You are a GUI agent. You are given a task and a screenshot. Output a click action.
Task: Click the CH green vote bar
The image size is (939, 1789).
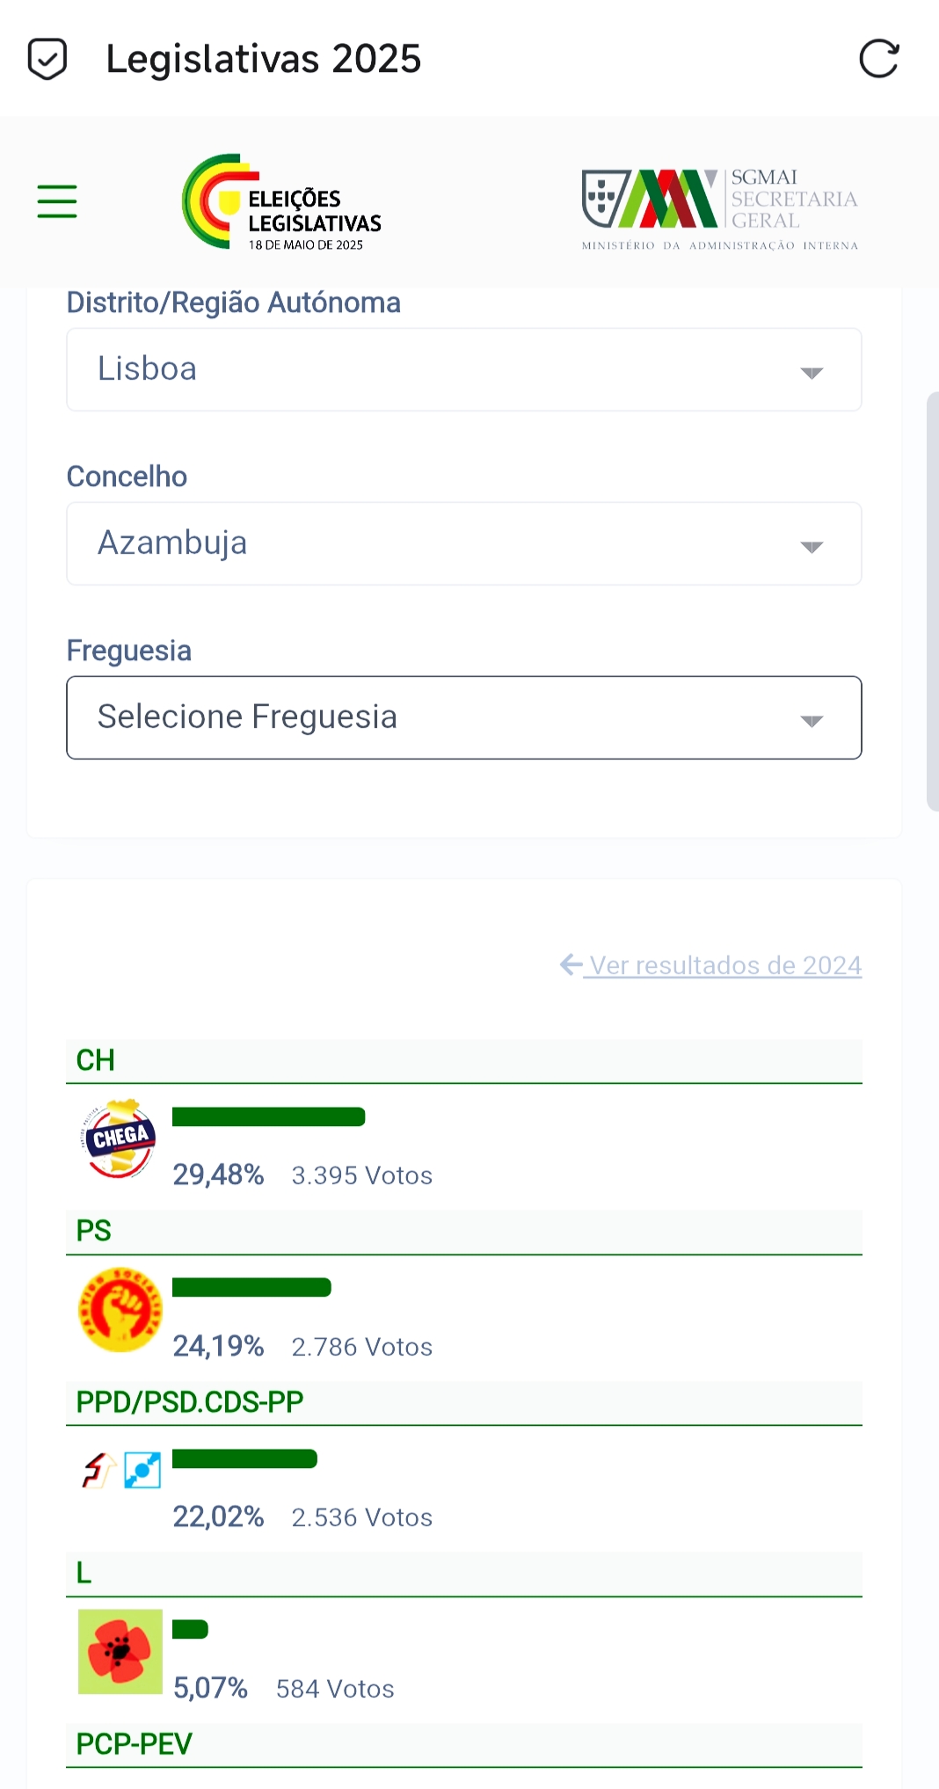coord(268,1117)
